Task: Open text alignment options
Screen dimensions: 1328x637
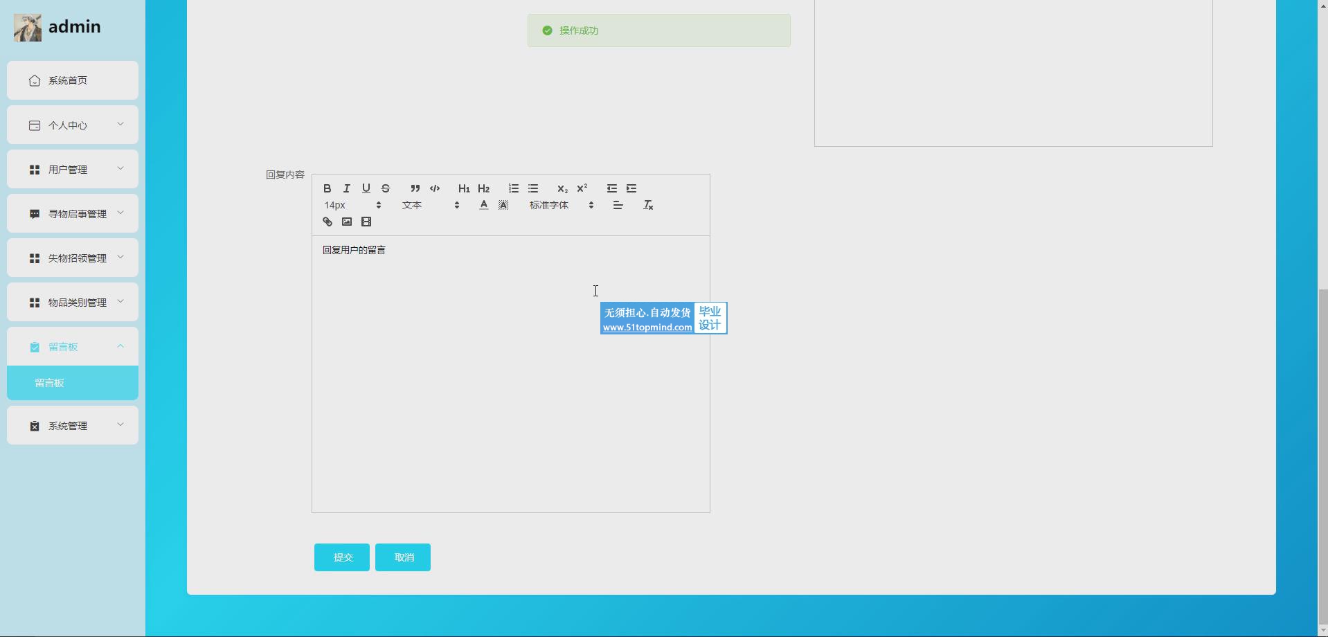Action: point(618,205)
